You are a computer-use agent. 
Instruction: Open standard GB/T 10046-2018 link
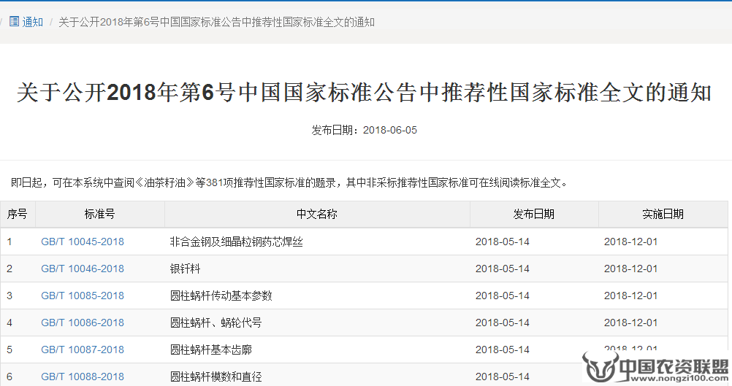[83, 269]
